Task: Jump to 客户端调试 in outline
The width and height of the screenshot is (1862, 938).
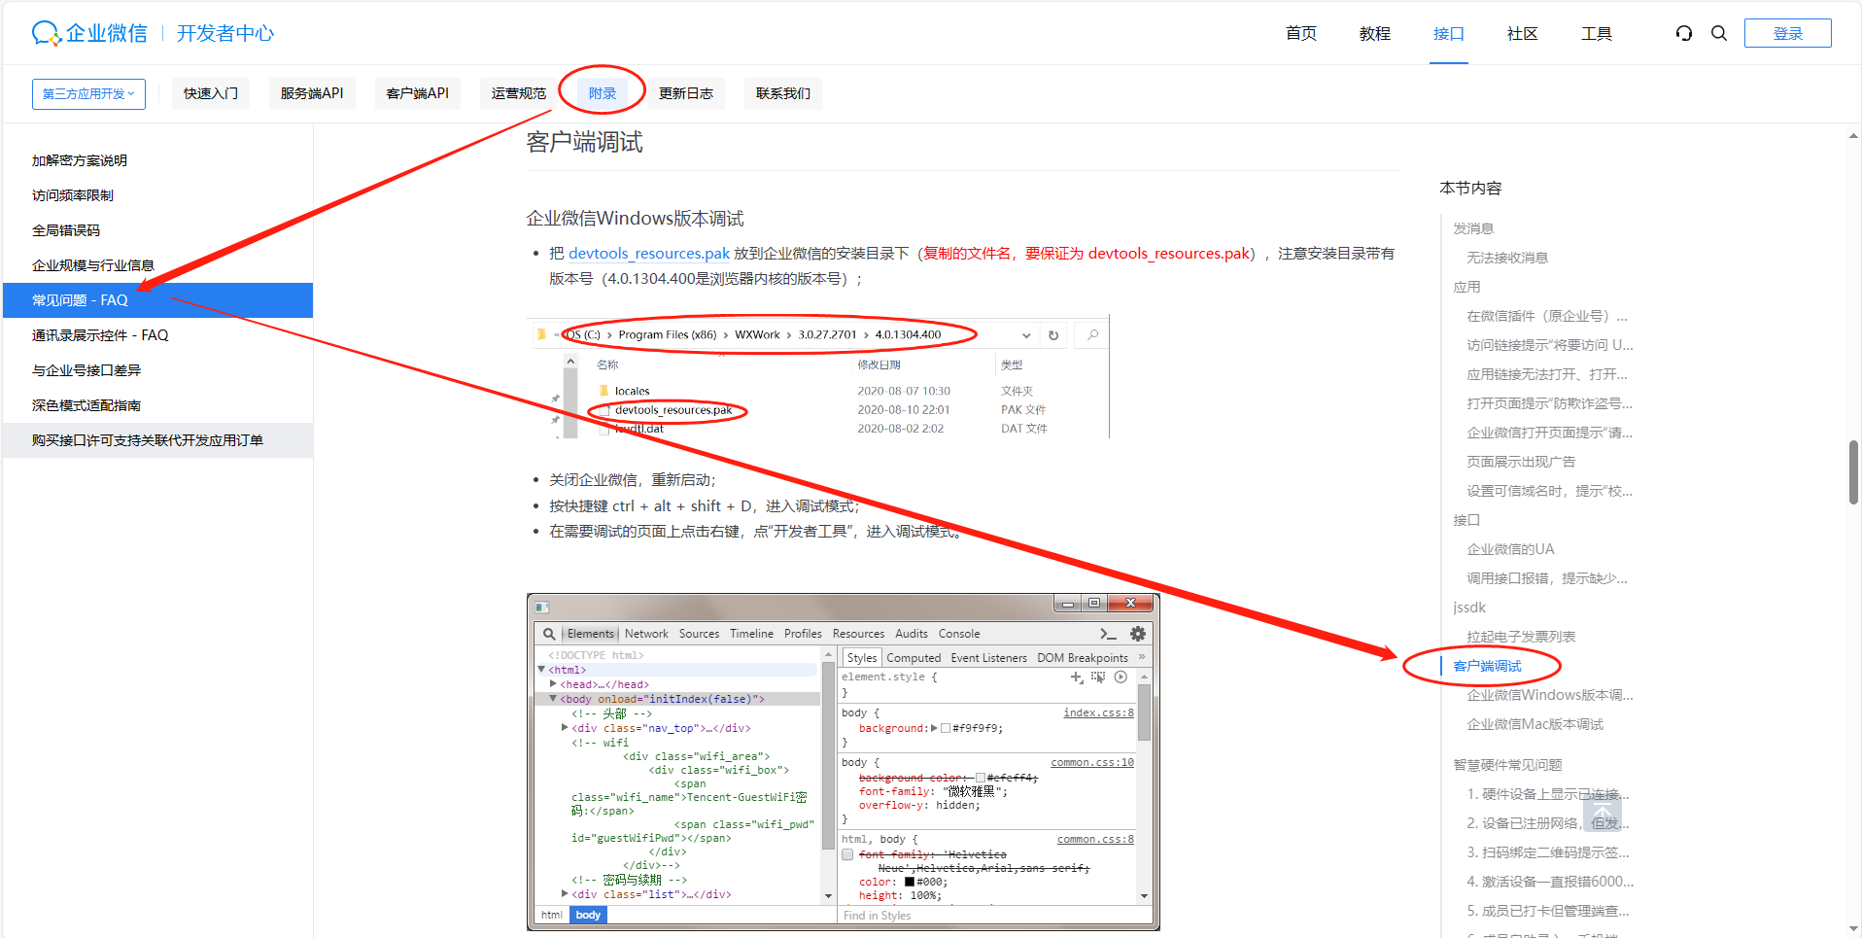Action: click(x=1487, y=666)
